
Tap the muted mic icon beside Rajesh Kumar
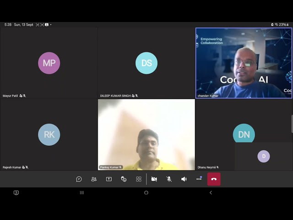[x=27, y=167]
